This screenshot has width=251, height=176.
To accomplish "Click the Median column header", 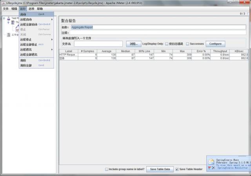I will (x=125, y=51).
